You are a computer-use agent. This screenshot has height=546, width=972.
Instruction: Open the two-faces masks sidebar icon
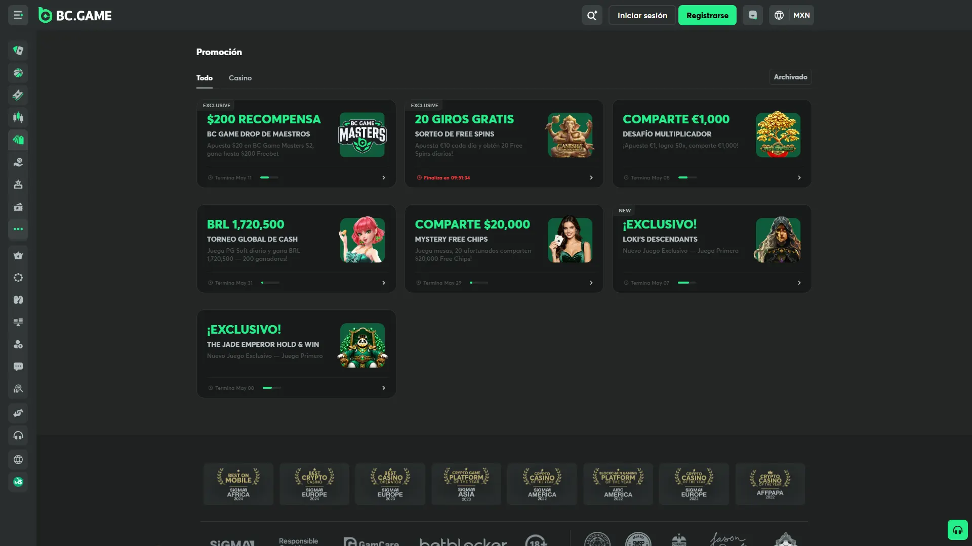(18, 300)
